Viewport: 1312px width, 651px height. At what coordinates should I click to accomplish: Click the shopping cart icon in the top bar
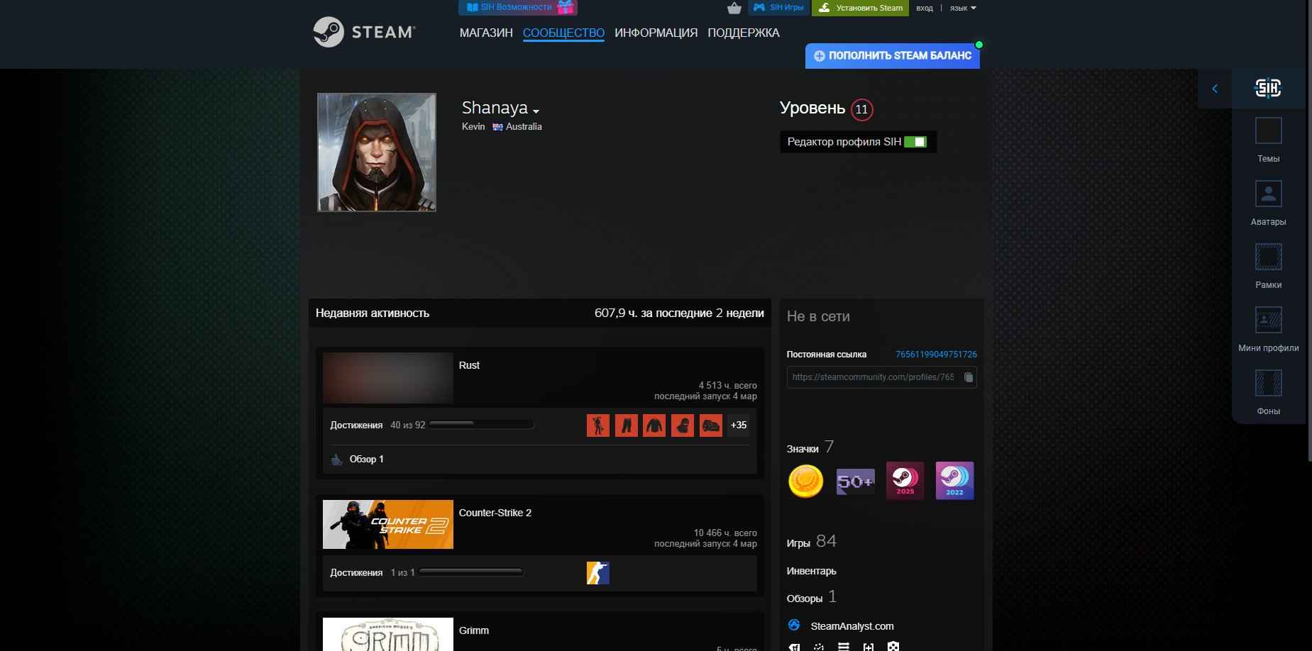point(735,8)
